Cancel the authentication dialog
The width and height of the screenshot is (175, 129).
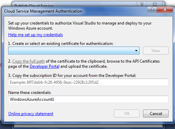(156, 113)
